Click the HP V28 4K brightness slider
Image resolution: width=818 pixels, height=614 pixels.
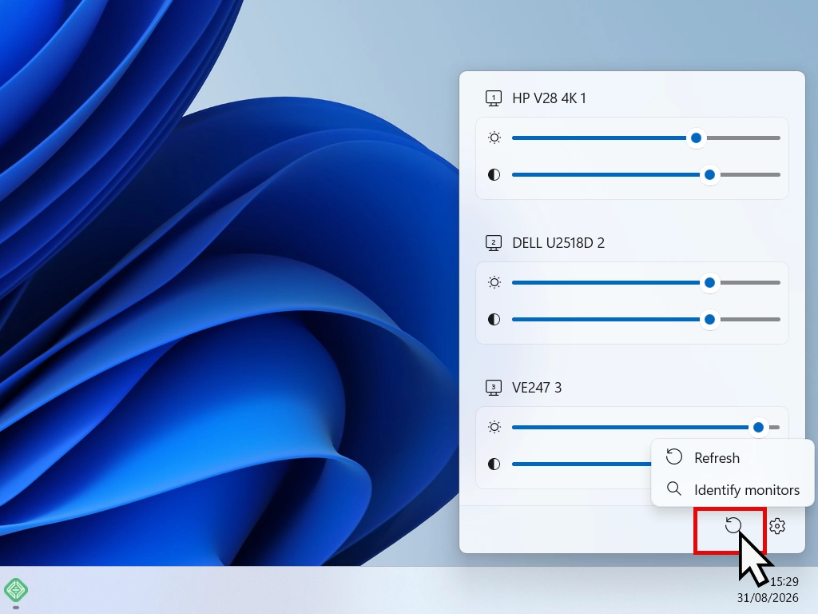pos(645,138)
